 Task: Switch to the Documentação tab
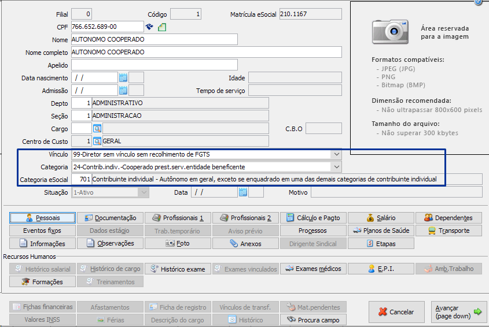[110, 218]
